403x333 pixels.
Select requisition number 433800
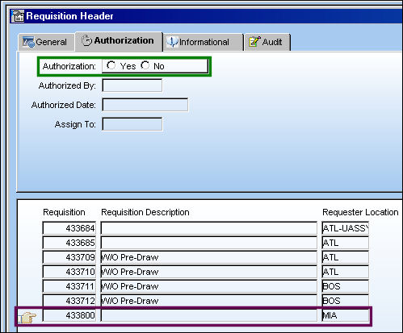coord(69,315)
